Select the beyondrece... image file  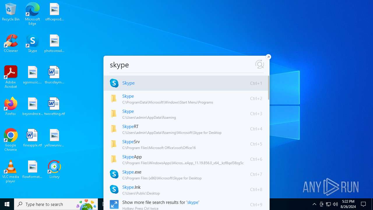coord(32,106)
